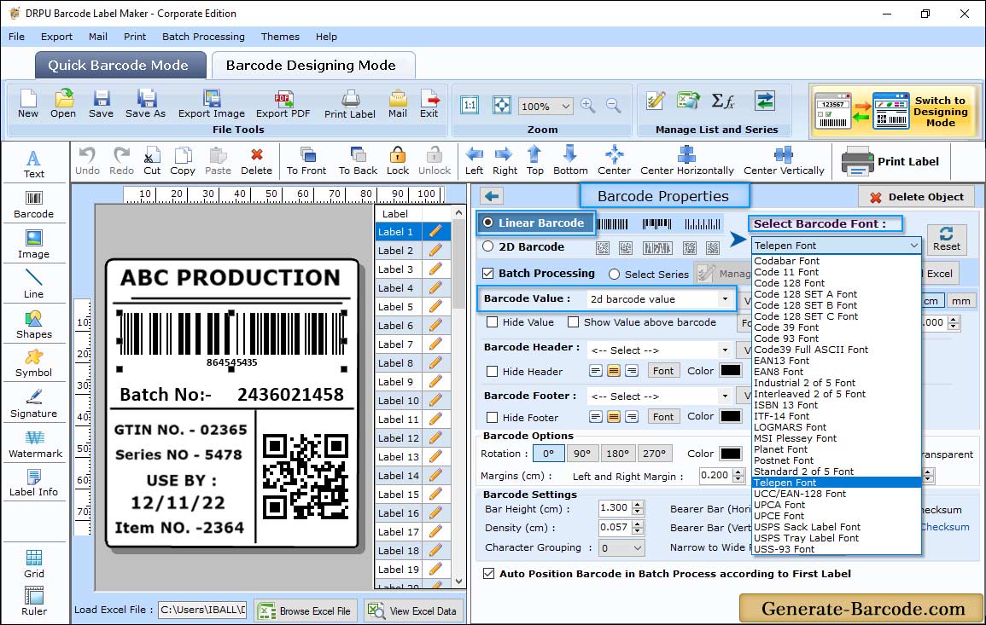Click the Lock icon
986x625 pixels.
point(398,161)
